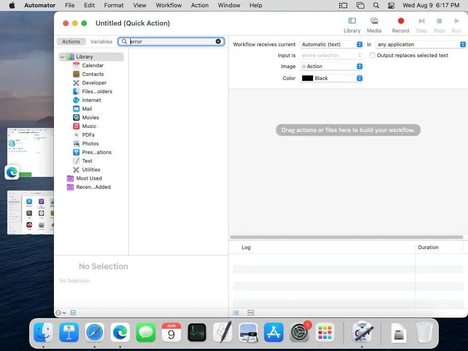Select the Photos library category
Image resolution: width=468 pixels, height=351 pixels.
pyautogui.click(x=90, y=143)
